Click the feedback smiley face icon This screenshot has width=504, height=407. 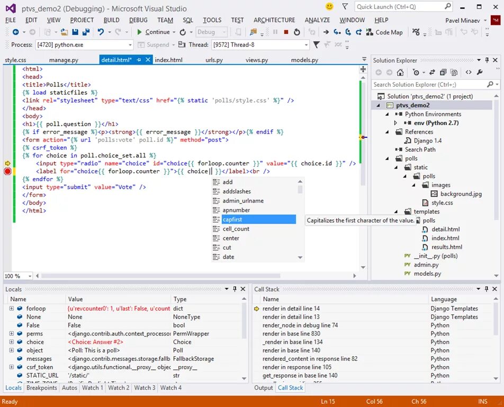(329, 6)
